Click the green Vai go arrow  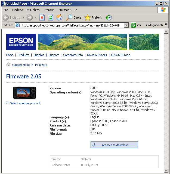coord(133,25)
